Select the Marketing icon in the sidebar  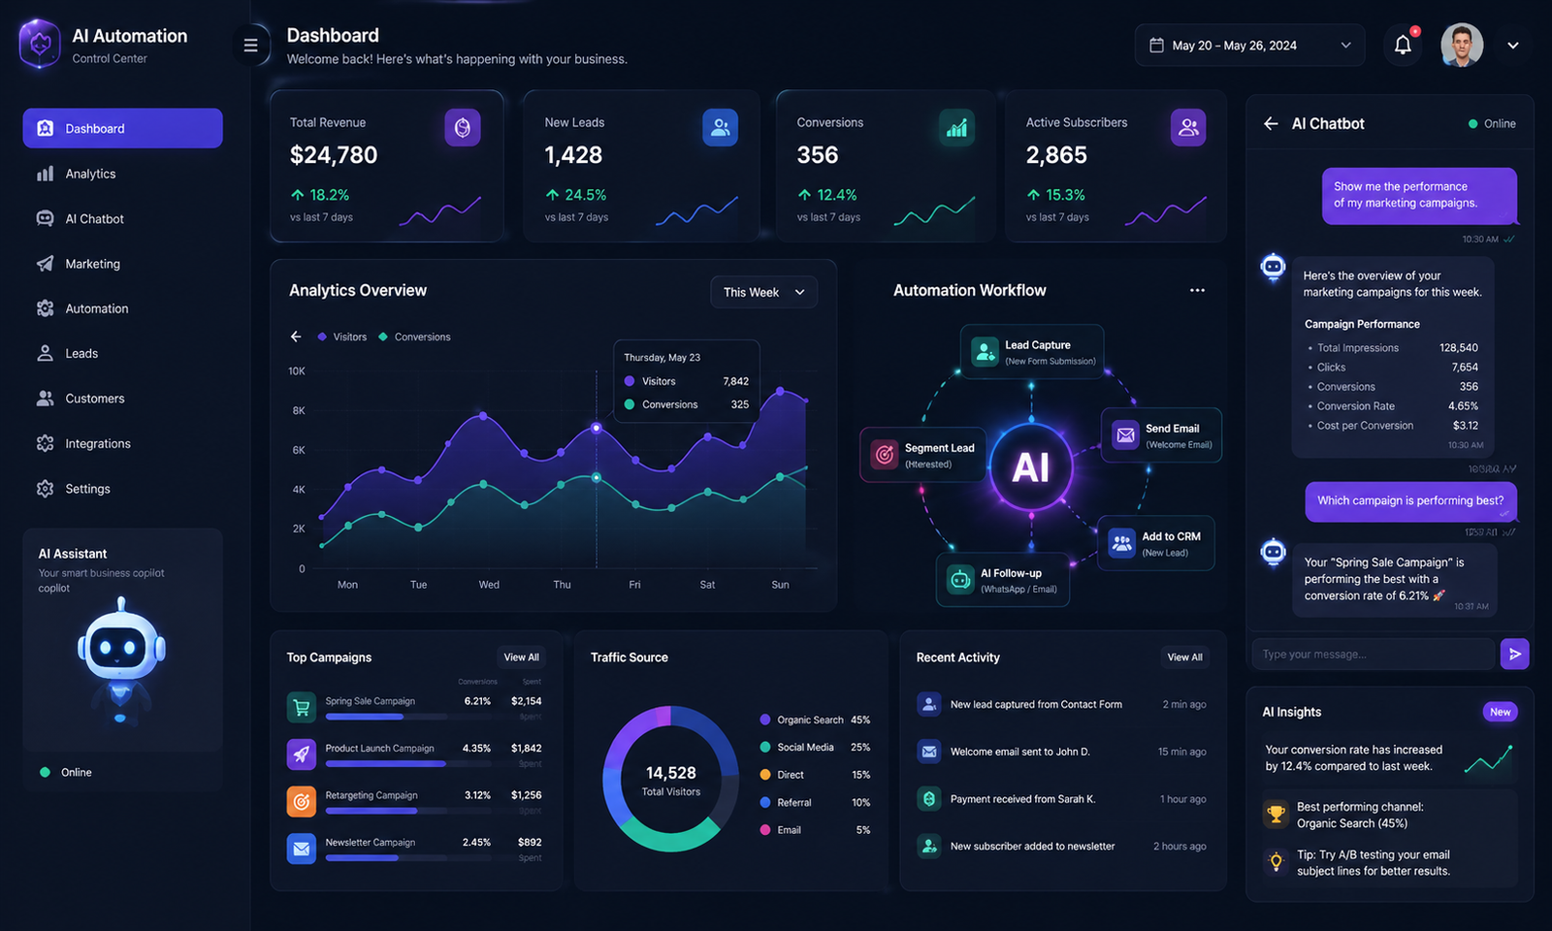click(45, 263)
